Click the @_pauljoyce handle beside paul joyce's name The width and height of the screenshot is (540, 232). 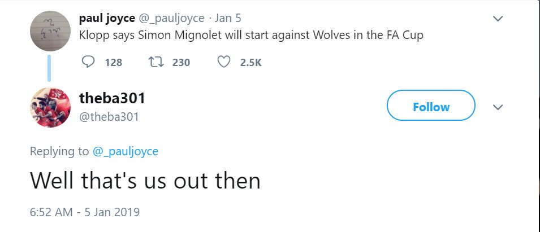pos(172,18)
